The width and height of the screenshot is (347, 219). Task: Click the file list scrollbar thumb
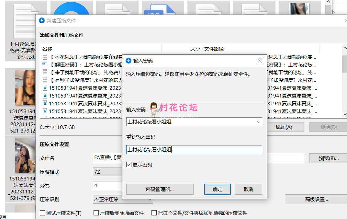344,63
